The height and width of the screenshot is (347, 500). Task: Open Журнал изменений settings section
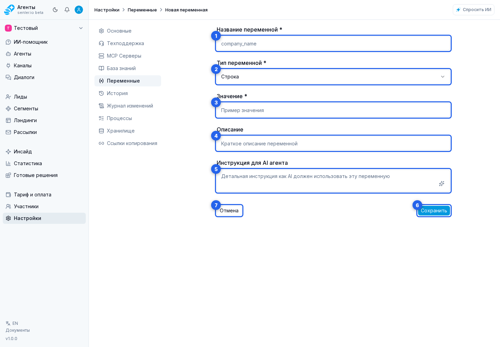(128, 106)
